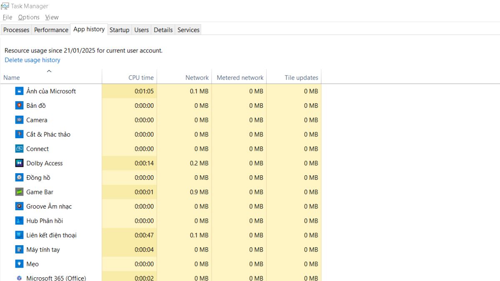Sort apps by CPU time column
Screen dimensions: 500x281
tap(140, 77)
